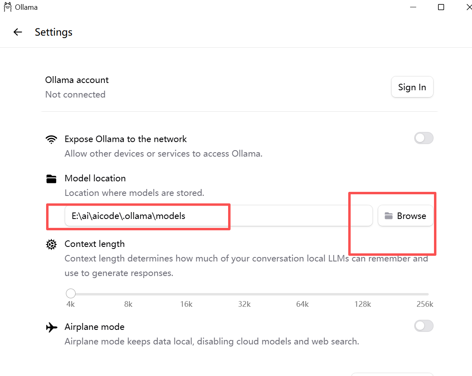This screenshot has width=472, height=376.
Task: Set context length to 256k
Action: (x=425, y=304)
